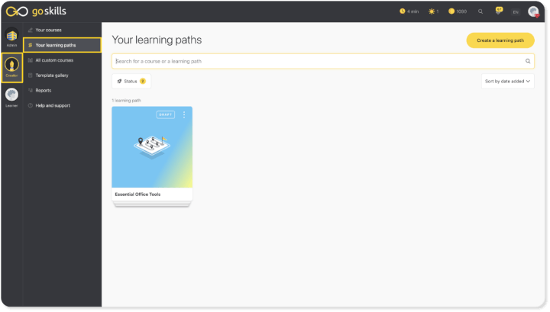
Task: Open the user profile avatar
Action: point(533,11)
